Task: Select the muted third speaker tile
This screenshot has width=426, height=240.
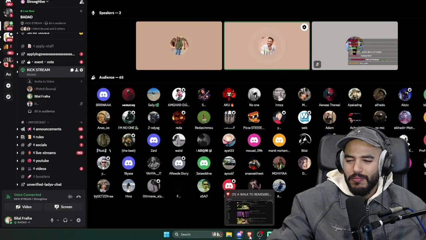Action: (355, 46)
